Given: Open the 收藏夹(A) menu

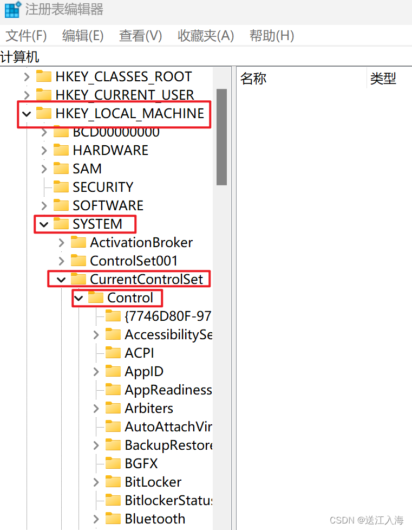Looking at the screenshot, I should coord(206,35).
